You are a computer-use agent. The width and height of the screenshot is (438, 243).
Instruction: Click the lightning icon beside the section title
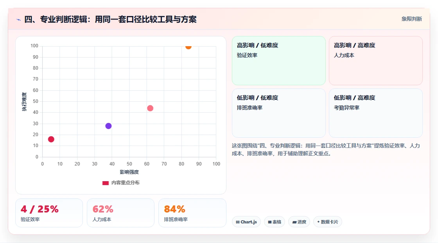click(19, 20)
